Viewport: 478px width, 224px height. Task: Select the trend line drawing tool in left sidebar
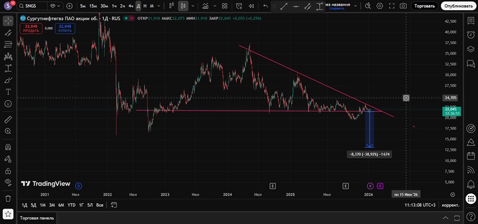[x=8, y=33]
